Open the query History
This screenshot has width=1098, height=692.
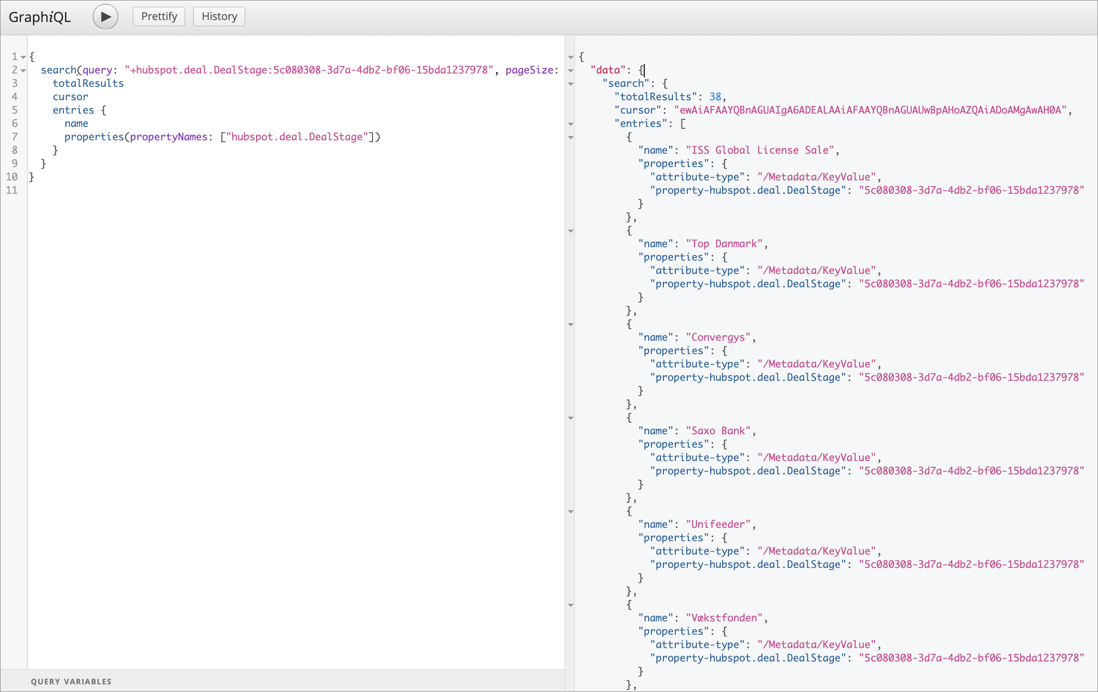click(x=219, y=17)
